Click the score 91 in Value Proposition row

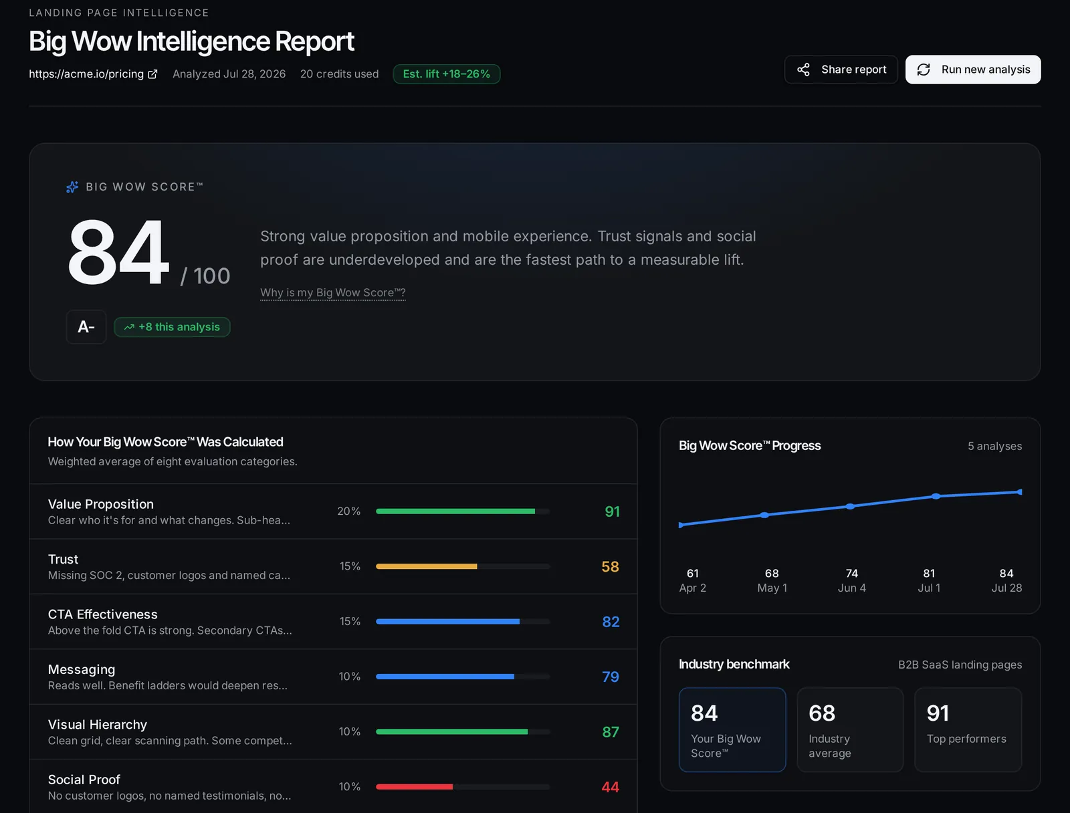[x=612, y=511]
